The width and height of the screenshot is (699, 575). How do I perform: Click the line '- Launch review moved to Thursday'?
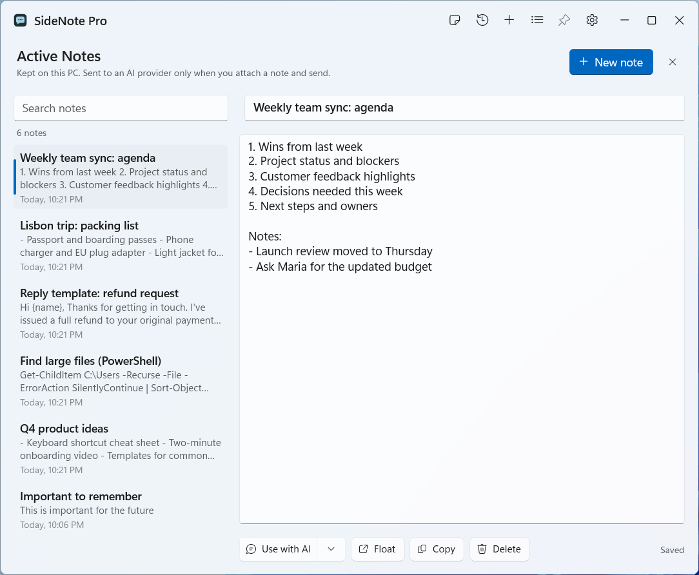tap(340, 251)
